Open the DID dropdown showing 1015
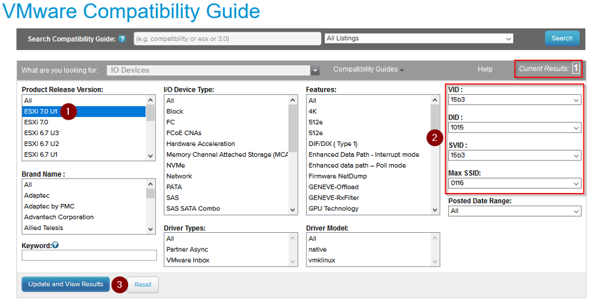 [515, 127]
